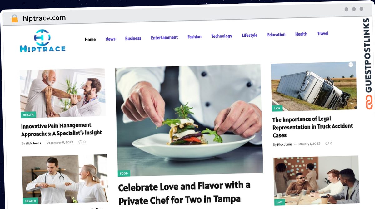This screenshot has height=209, width=375.
Task: Open the Home menu item
Action: pyautogui.click(x=90, y=40)
